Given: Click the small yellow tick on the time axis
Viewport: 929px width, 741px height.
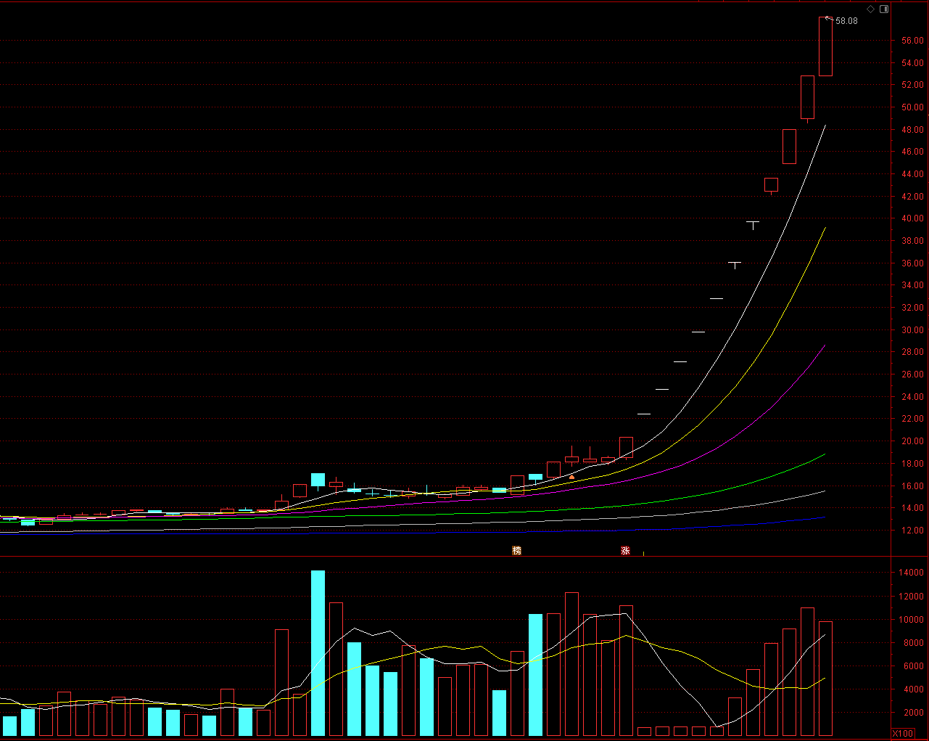Looking at the screenshot, I should click(x=643, y=553).
